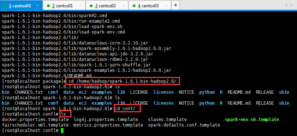This screenshot has height=136, width=297.
Task: Close the '2 centos01' tab with its X
Action: 81,6
